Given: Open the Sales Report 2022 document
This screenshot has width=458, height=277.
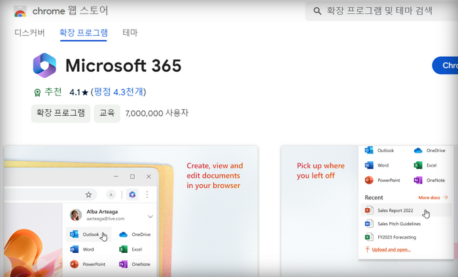Looking at the screenshot, I should click(x=406, y=210).
